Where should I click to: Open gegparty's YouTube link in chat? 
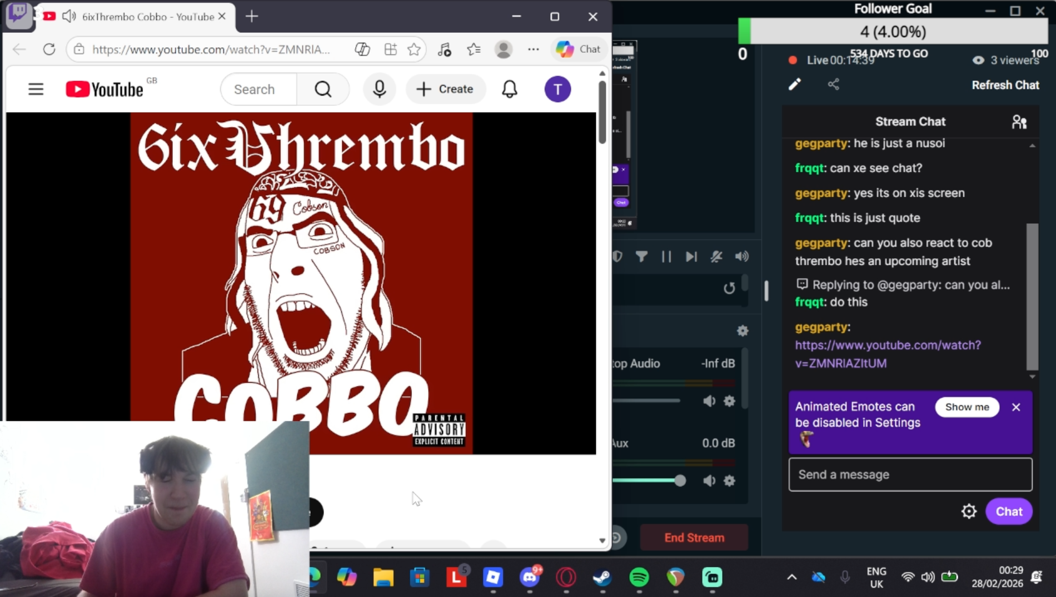(888, 354)
